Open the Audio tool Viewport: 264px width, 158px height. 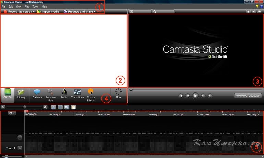click(64, 94)
